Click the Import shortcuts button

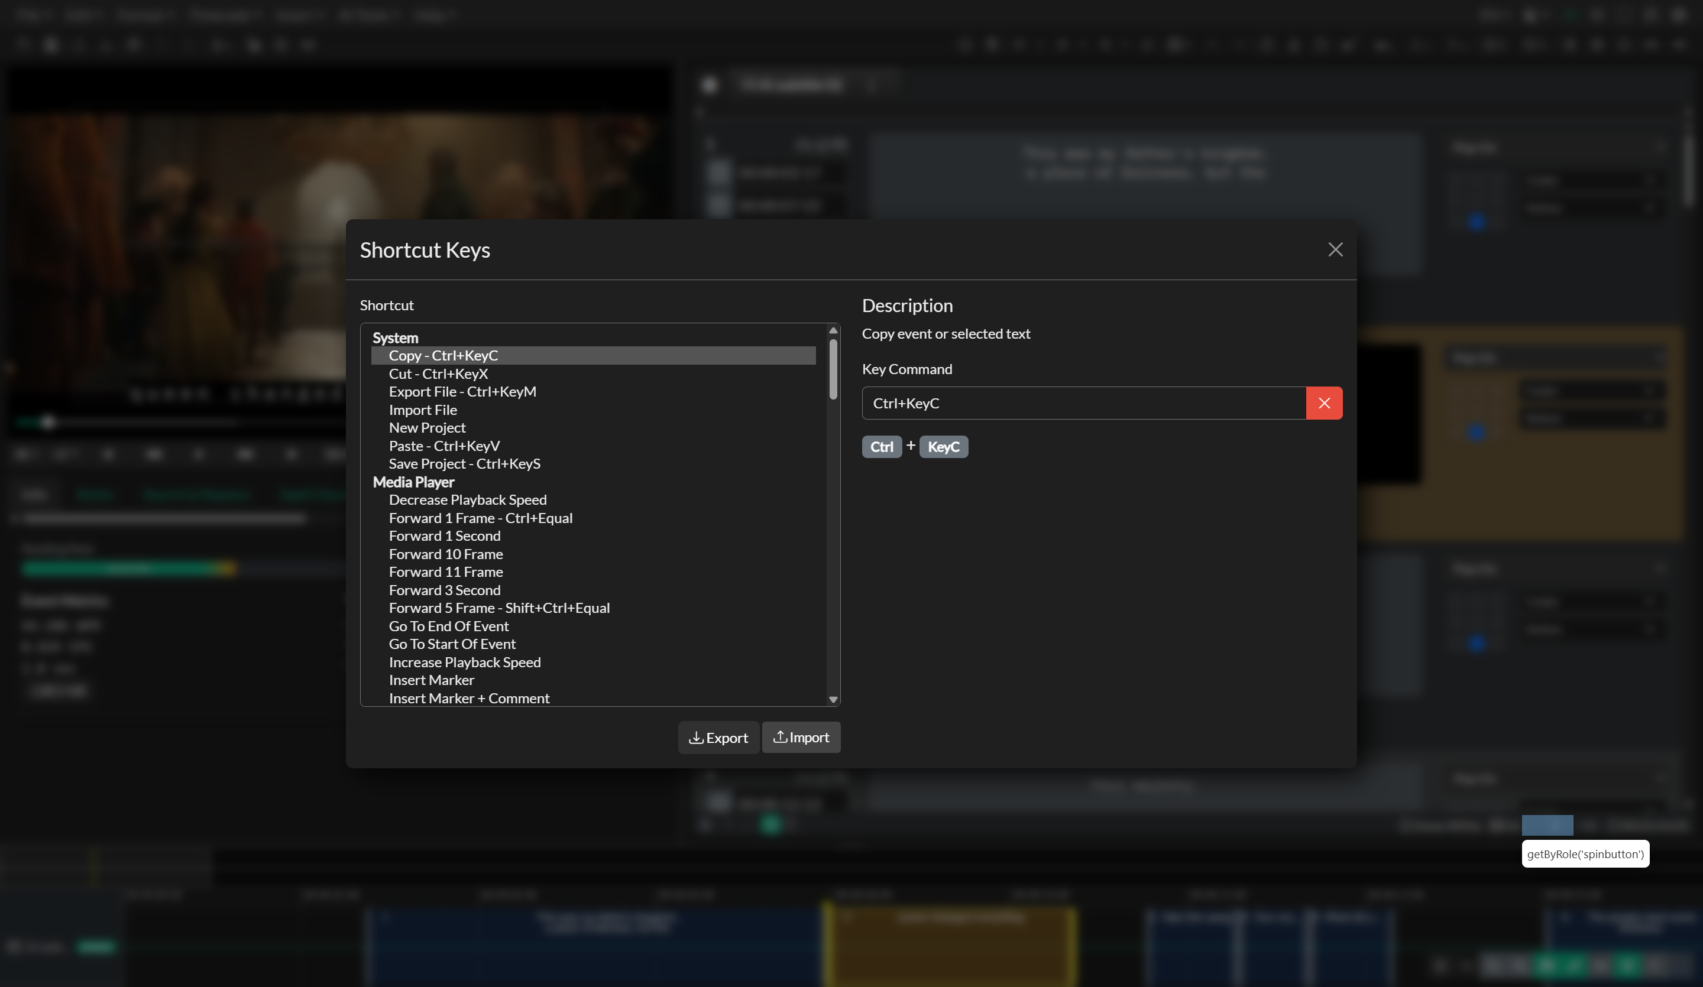pyautogui.click(x=801, y=737)
